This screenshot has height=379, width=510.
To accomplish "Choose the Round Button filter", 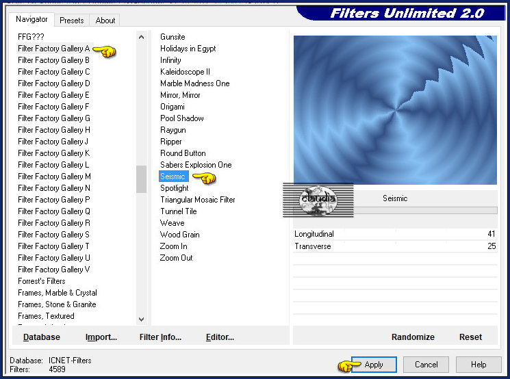I will [x=183, y=153].
